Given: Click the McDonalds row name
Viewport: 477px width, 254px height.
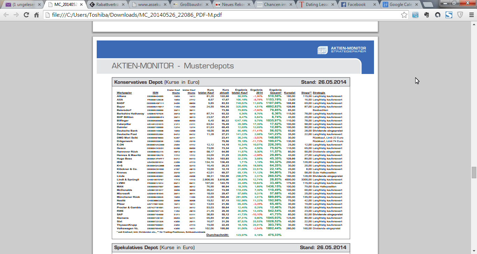Looking at the screenshot, I should pos(124,190).
